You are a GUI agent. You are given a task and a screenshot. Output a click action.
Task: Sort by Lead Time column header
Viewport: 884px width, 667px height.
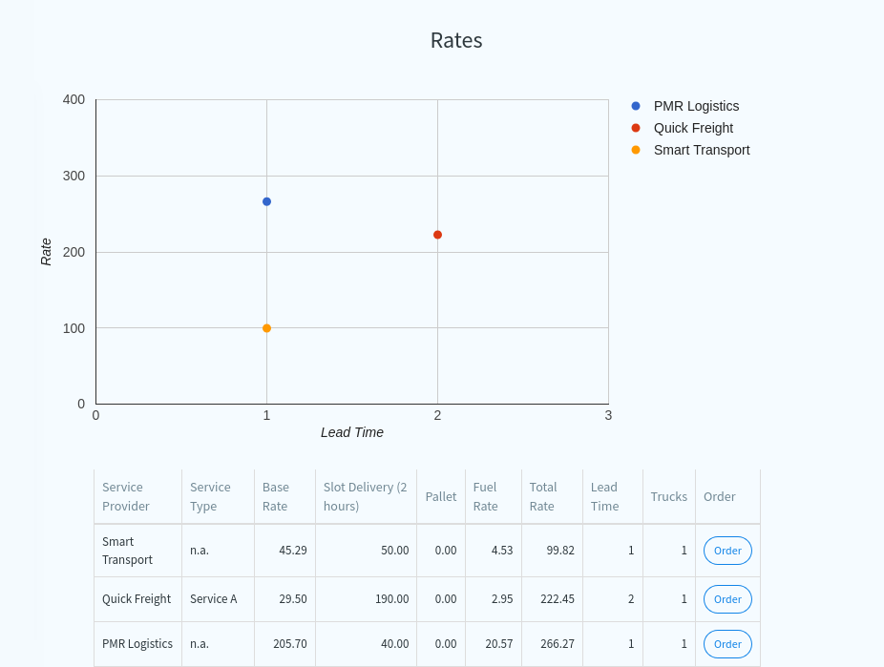[604, 496]
